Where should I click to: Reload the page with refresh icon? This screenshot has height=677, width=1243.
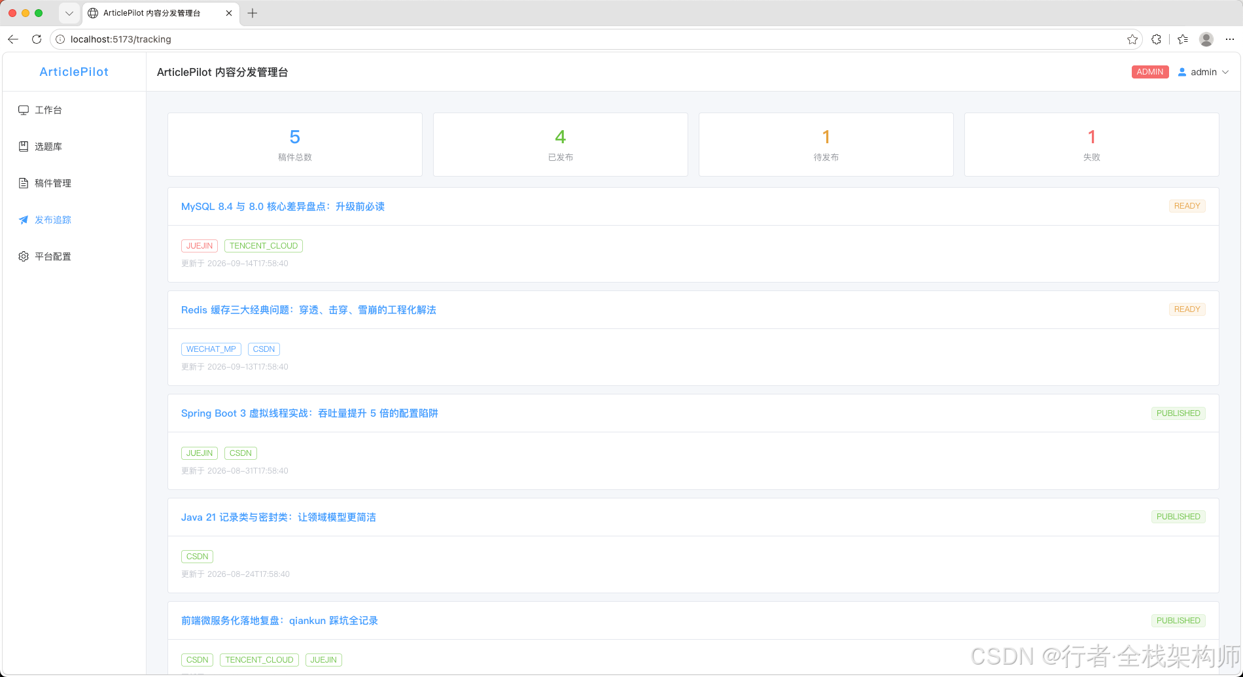(37, 39)
